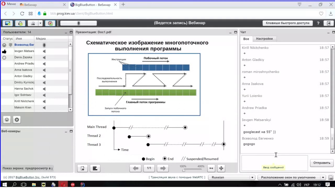Minimize the Пользователи panel
The width and height of the screenshot is (335, 188).
(x=66, y=32)
